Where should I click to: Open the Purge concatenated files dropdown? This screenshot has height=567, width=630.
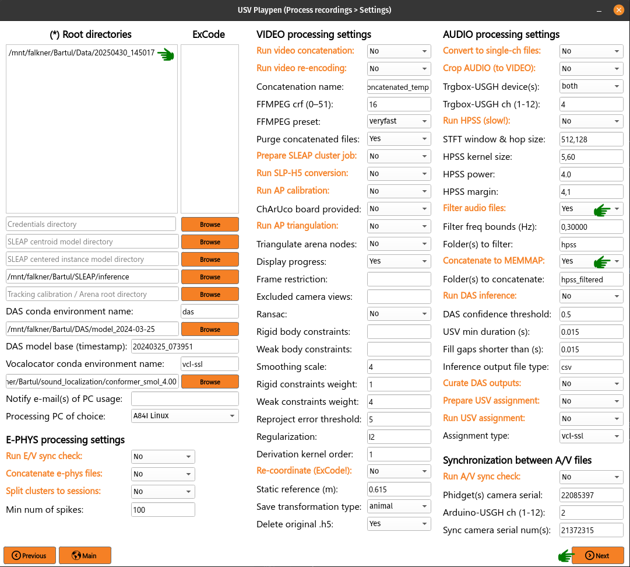pos(399,139)
